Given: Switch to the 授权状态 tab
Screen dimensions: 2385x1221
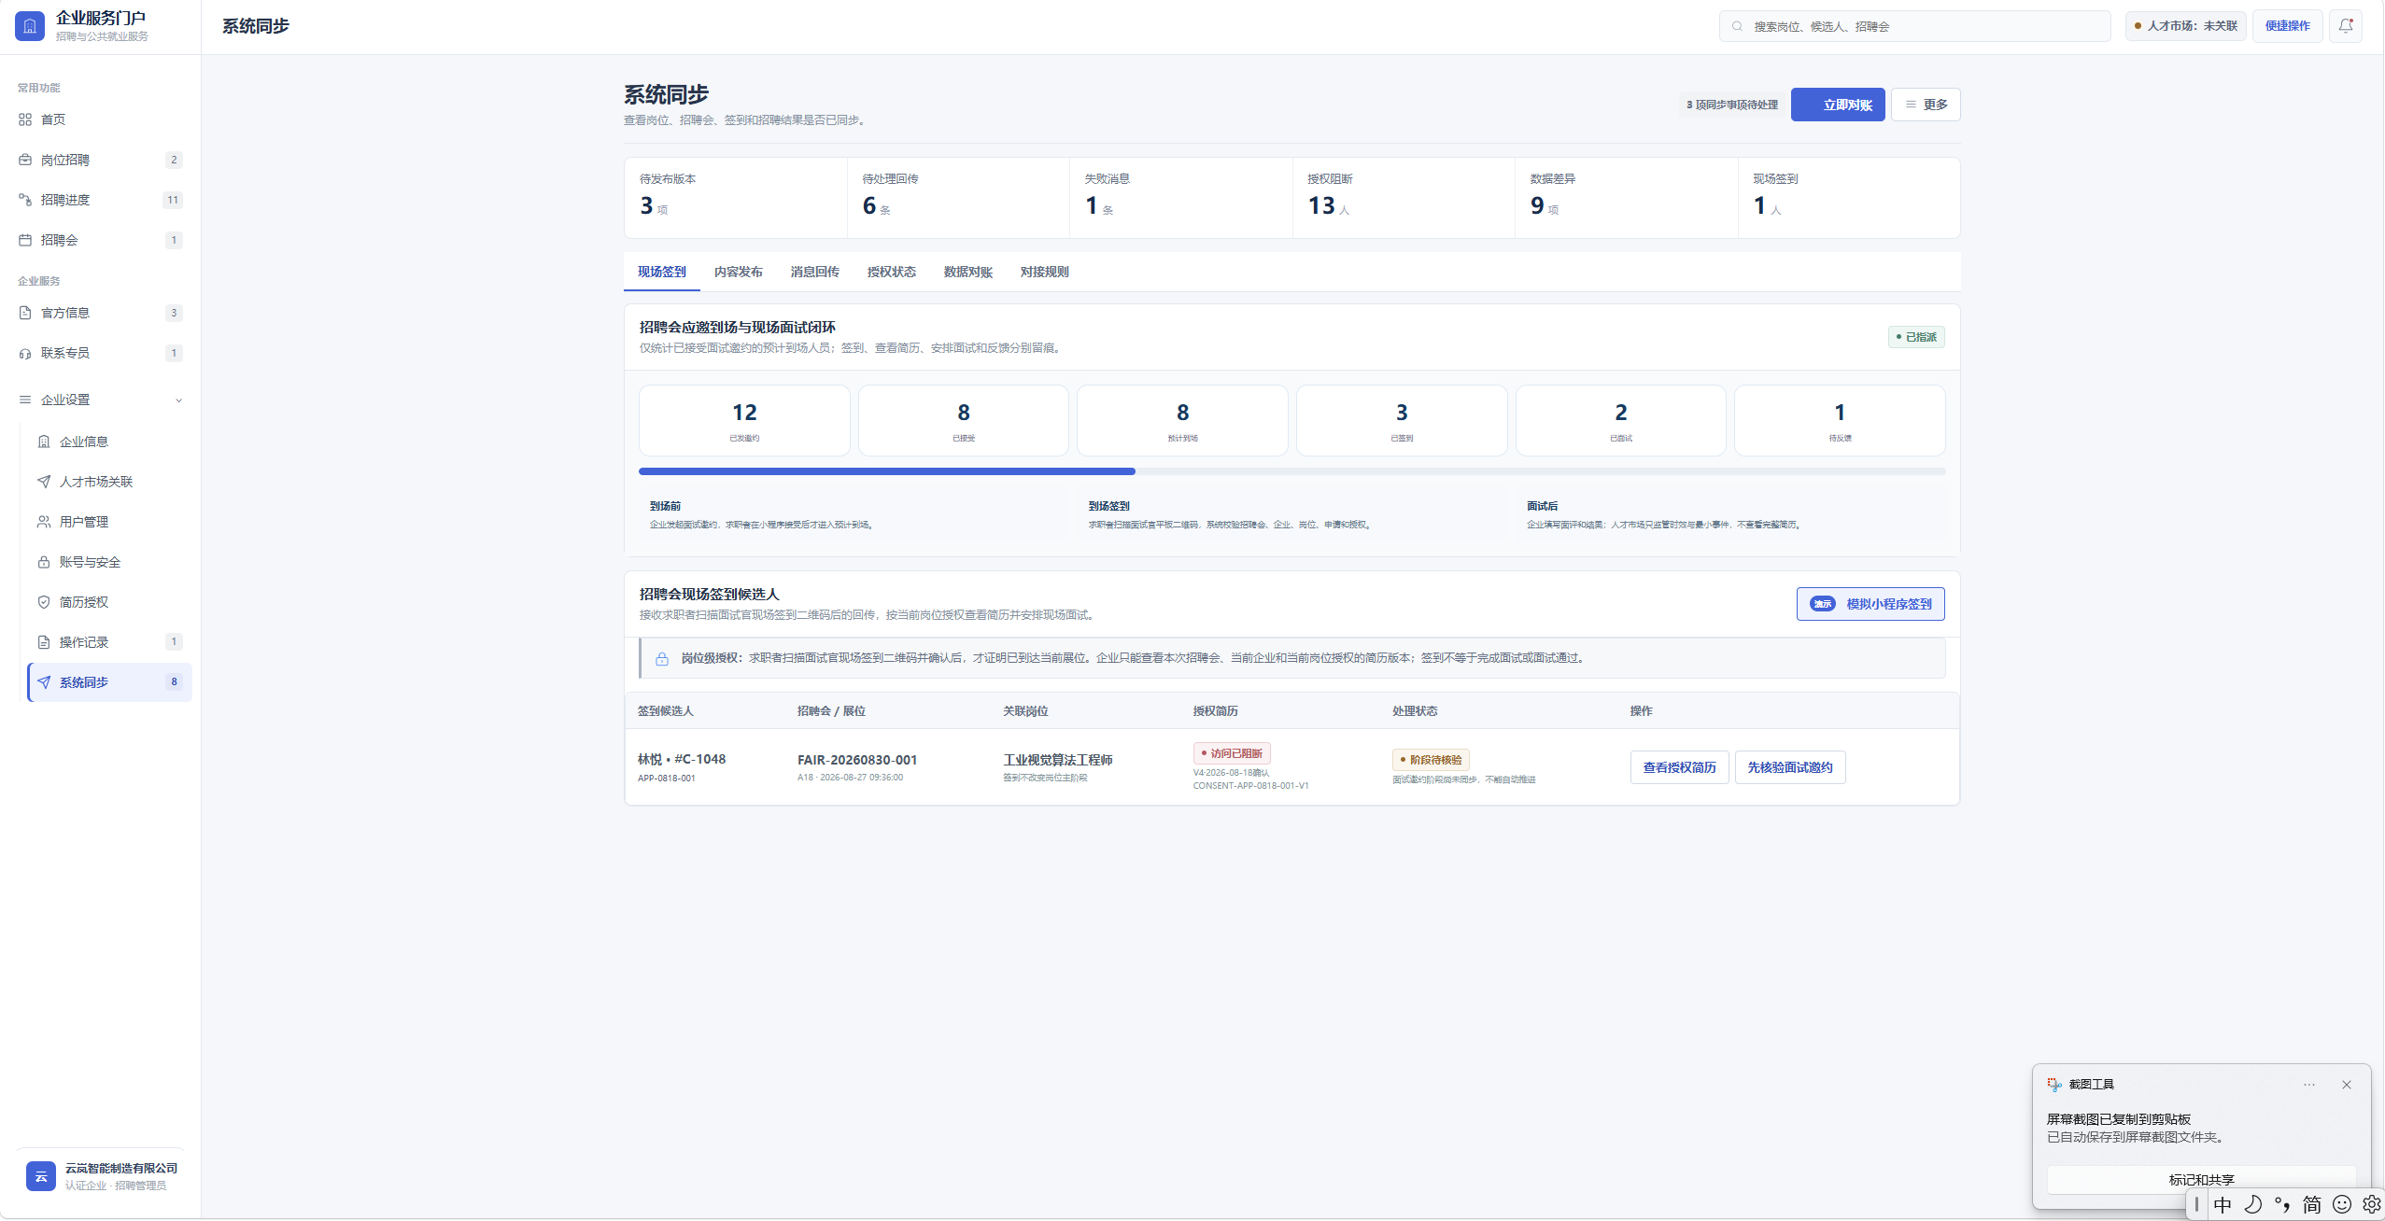Looking at the screenshot, I should [892, 272].
